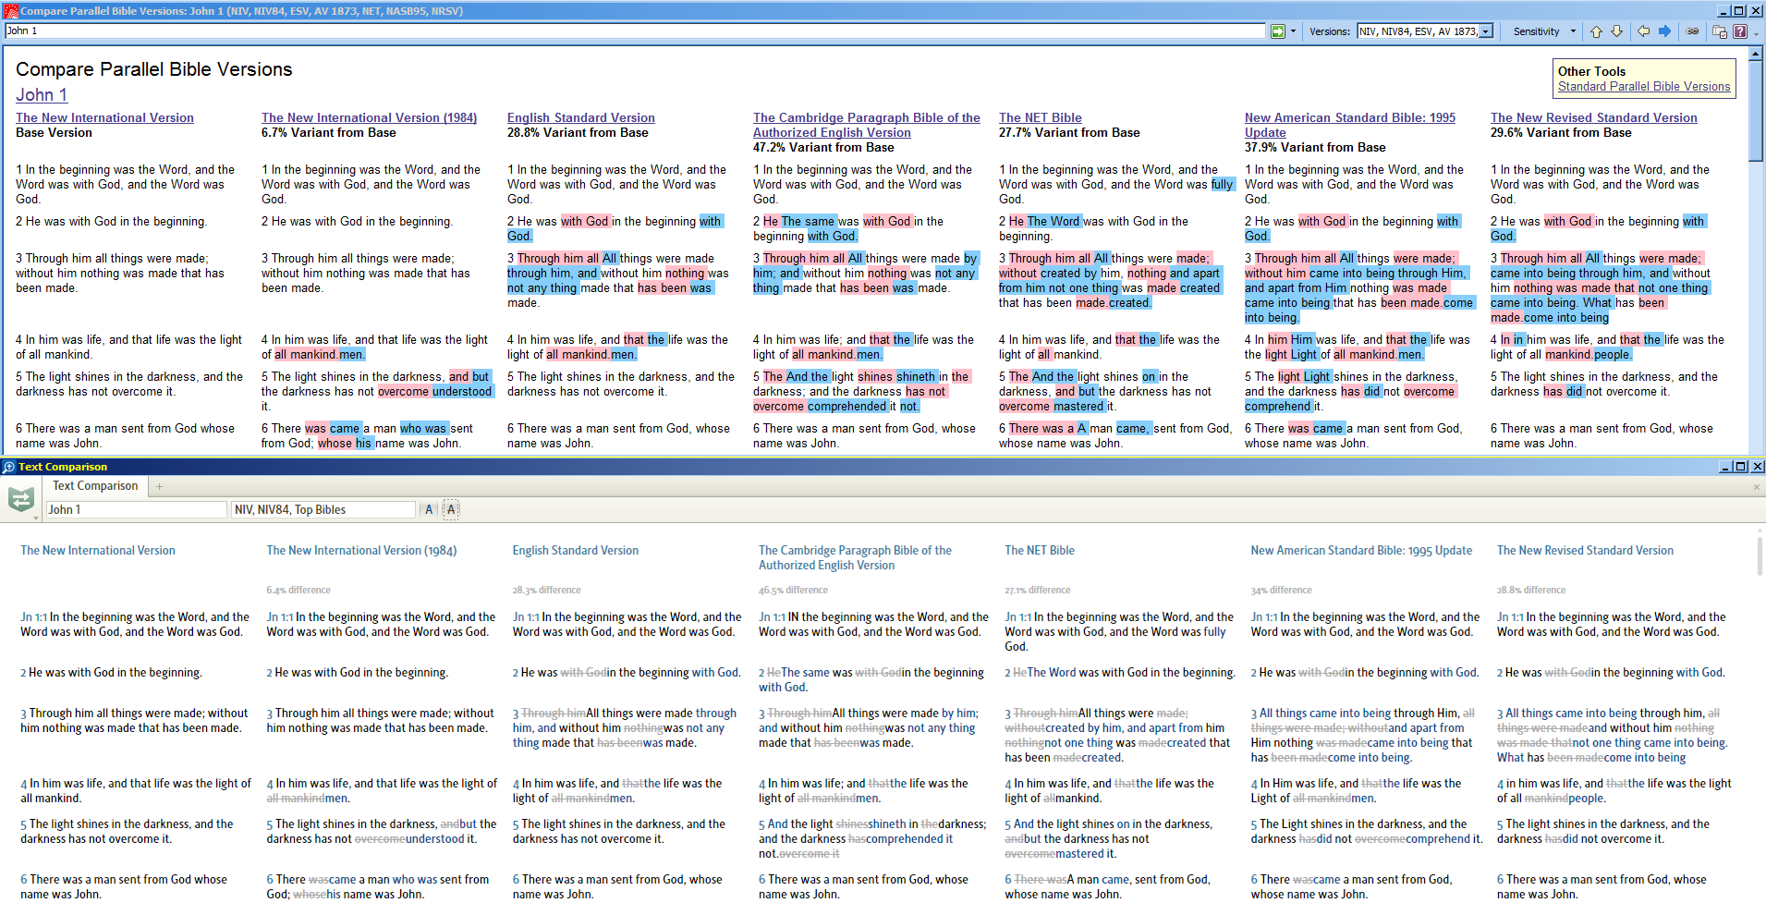Click the chain link icon in toolbar
Image resolution: width=1766 pixels, height=915 pixels.
(x=1692, y=31)
